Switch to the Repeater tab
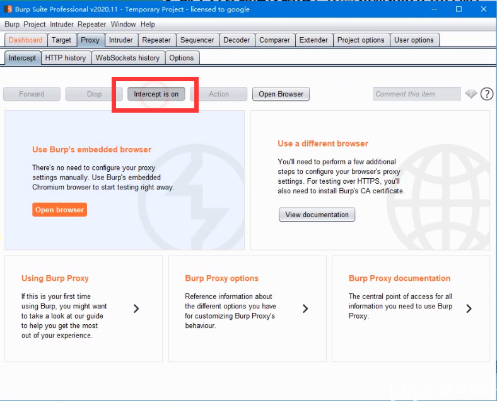 (156, 40)
